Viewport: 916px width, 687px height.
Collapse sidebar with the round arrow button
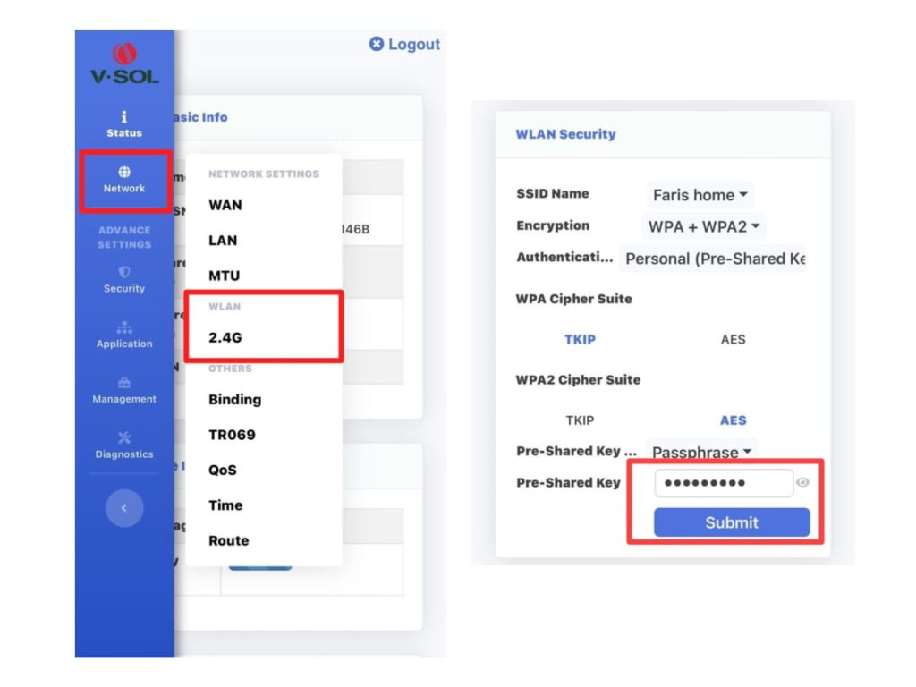click(x=124, y=508)
